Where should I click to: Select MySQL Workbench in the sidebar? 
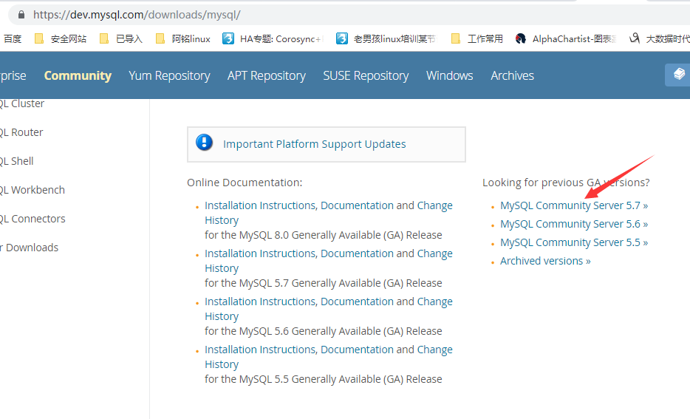[34, 190]
